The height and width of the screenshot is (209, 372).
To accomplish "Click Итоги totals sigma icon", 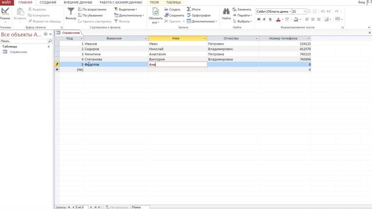I will (189, 9).
